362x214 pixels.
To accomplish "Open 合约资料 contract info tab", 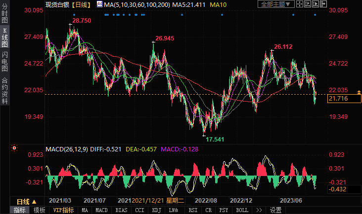I will point(4,91).
